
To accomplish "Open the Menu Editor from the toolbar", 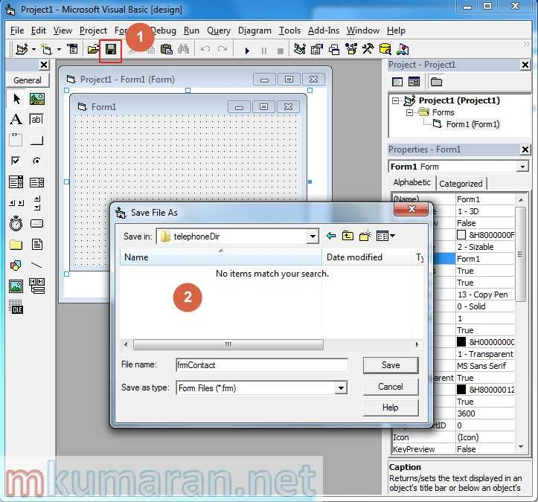I will [x=72, y=50].
